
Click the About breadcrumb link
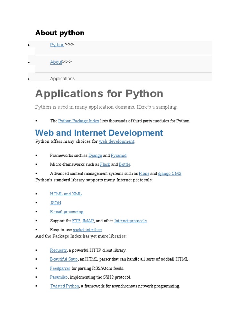click(56, 62)
